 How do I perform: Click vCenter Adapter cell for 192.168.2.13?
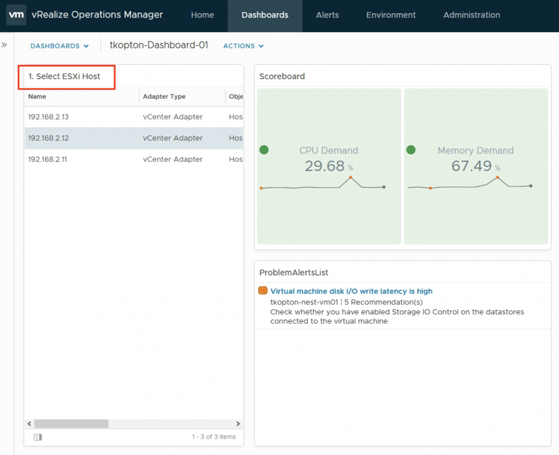173,117
